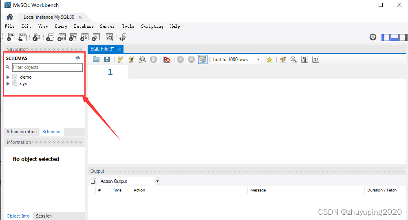Expand the demo schema
408x220 pixels.
pyautogui.click(x=8, y=77)
